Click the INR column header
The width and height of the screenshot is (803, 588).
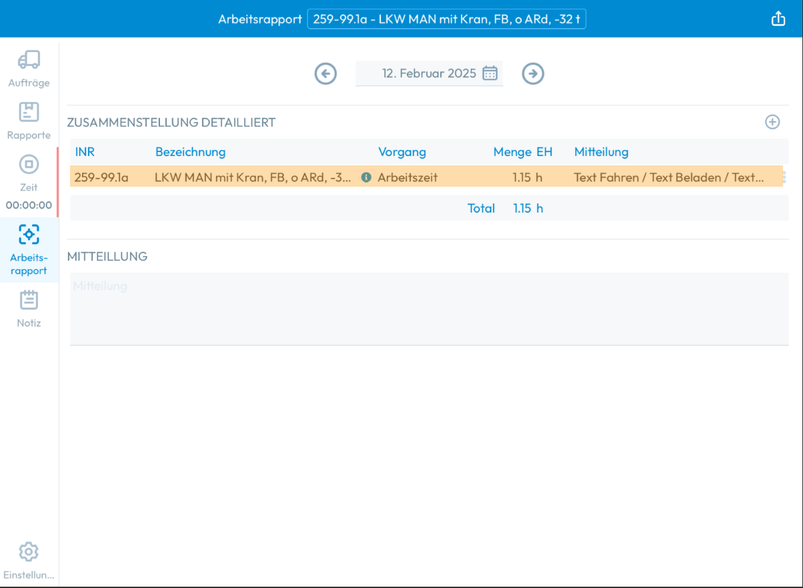pyautogui.click(x=85, y=152)
